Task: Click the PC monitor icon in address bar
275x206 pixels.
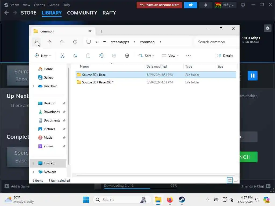Action: (89, 42)
